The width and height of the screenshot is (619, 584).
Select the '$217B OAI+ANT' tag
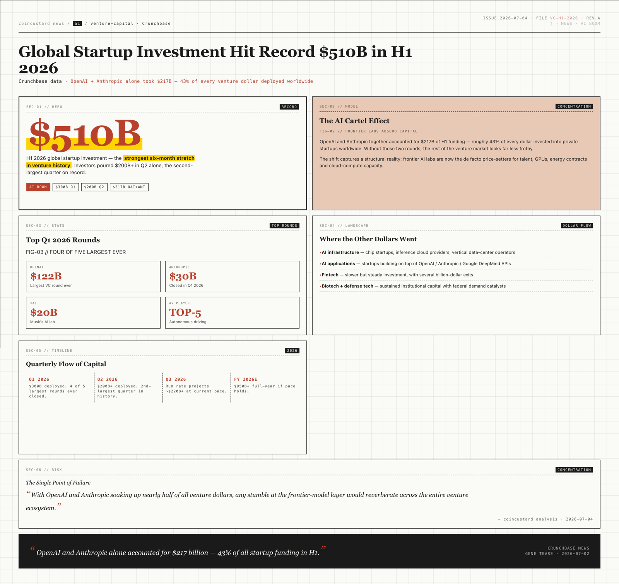(129, 187)
